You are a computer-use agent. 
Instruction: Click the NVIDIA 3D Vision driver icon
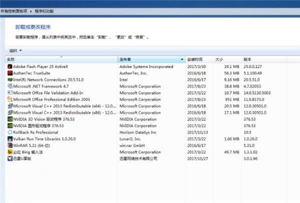(10, 119)
